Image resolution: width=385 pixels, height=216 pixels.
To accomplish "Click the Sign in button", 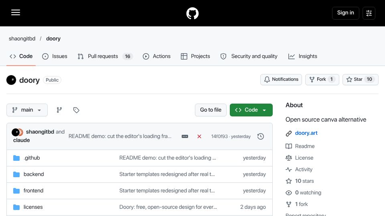I will click(345, 13).
